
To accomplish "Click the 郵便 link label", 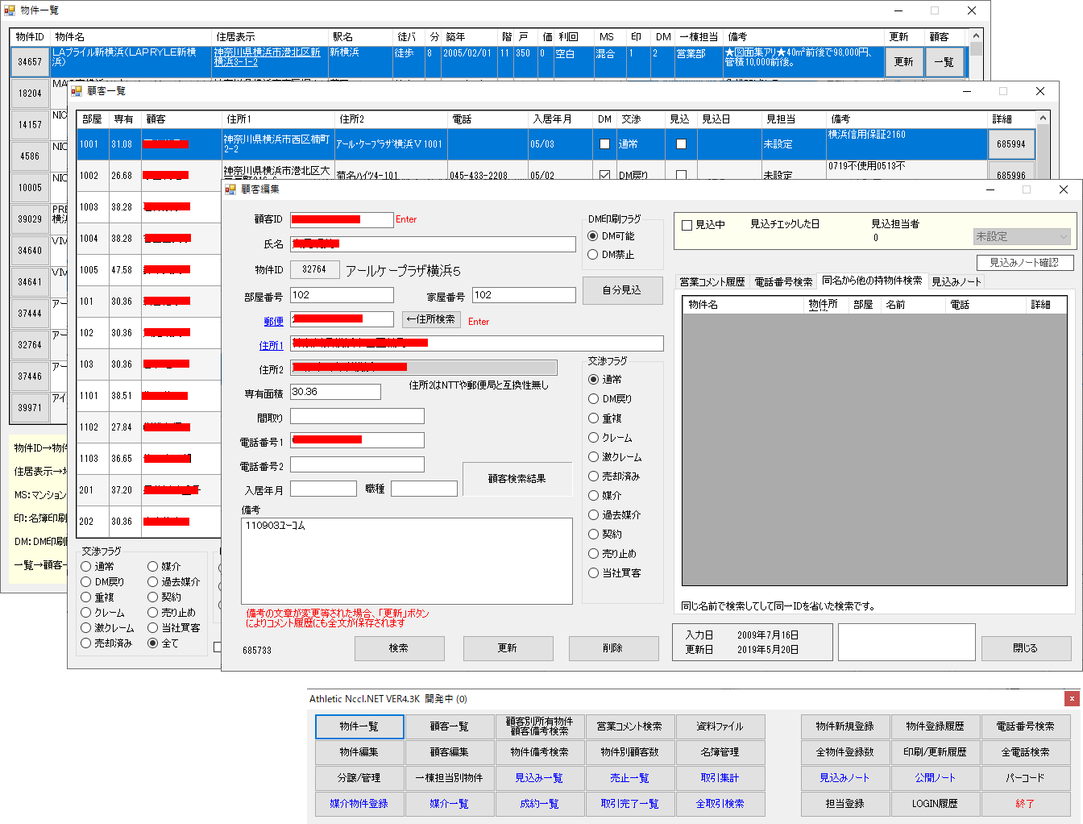I will point(273,322).
